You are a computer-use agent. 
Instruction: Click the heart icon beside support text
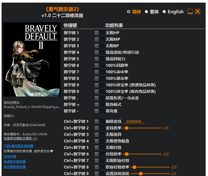pyautogui.click(x=52, y=151)
